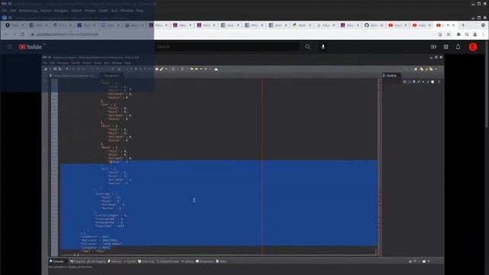Click the YouTube search magnifier button
The image size is (489, 275).
(308, 47)
